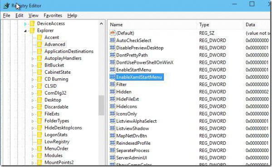
Task: Select the folder icon for BitBucket key
Action: coord(40,65)
